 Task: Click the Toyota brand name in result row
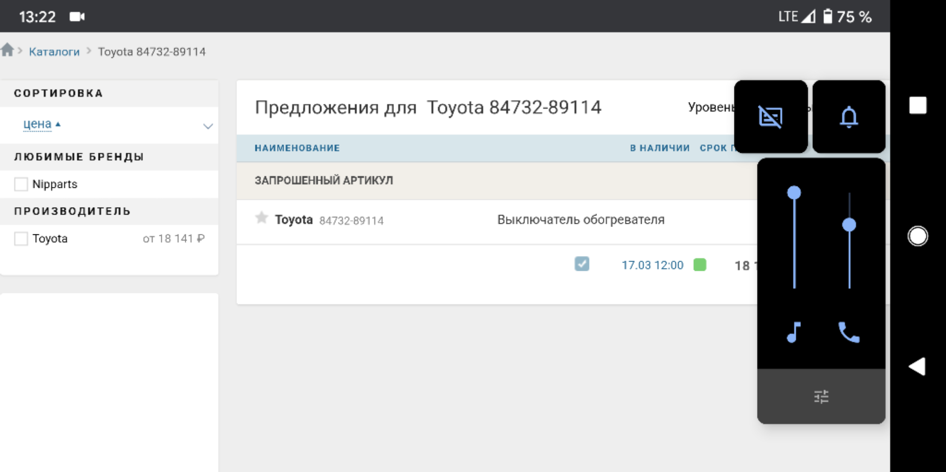pyautogui.click(x=294, y=220)
